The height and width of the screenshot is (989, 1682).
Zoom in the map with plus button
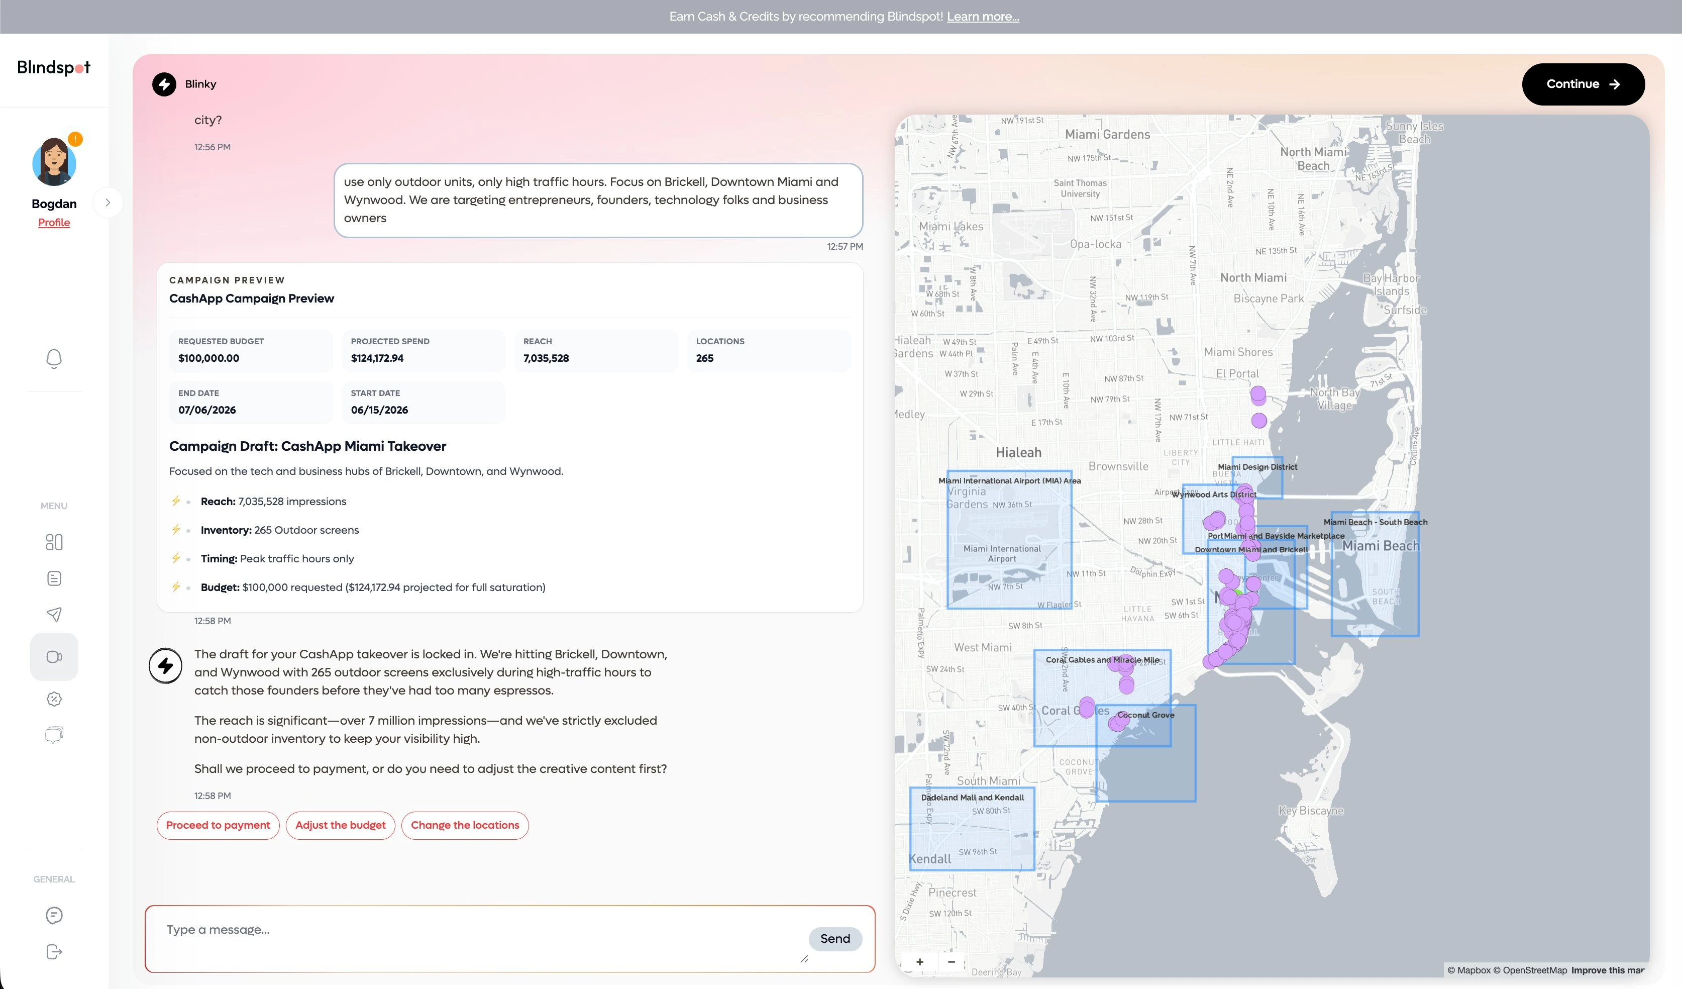[920, 962]
